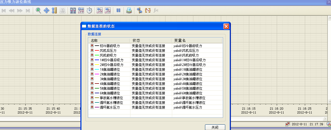Select the 循环氨水压力 row

pyautogui.click(x=110, y=107)
